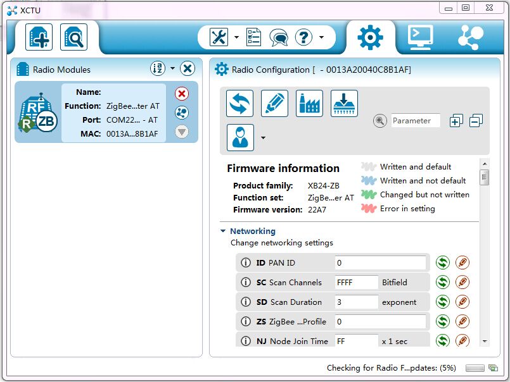Image resolution: width=510 pixels, height=382 pixels.
Task: Edit the ZigBee Stack Profile value field
Action: click(x=380, y=321)
